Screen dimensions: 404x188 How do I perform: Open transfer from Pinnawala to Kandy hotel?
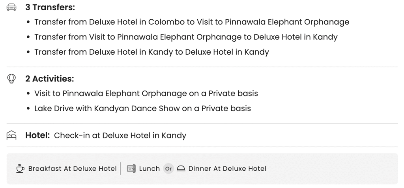(186, 37)
